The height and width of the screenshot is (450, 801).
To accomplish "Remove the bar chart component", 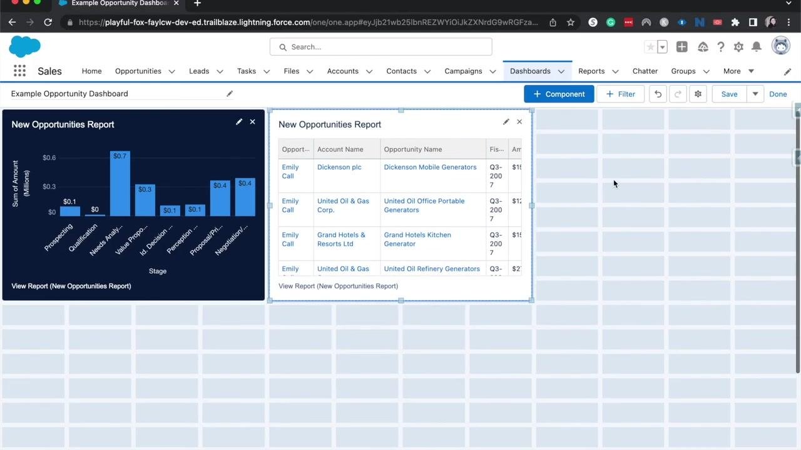I will (253, 122).
